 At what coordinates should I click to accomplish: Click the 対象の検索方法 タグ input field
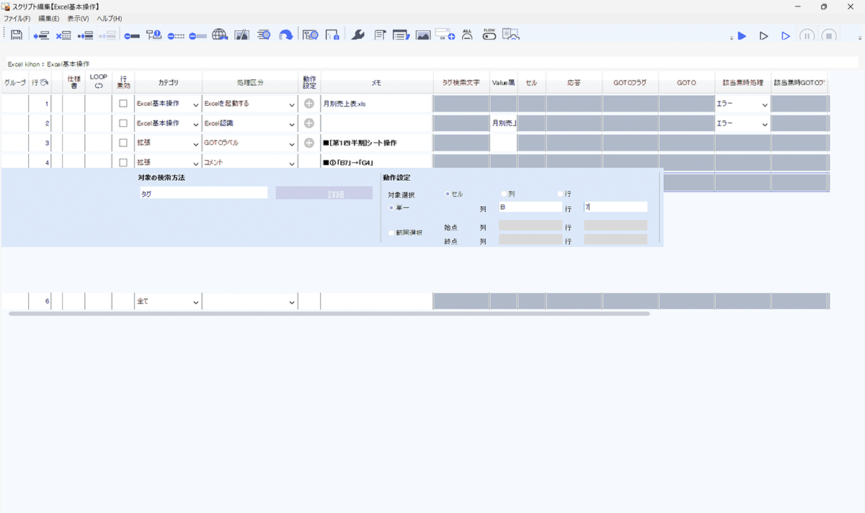click(x=203, y=193)
